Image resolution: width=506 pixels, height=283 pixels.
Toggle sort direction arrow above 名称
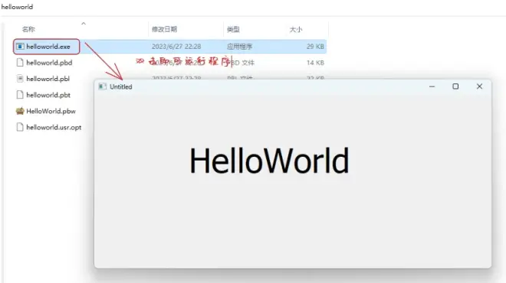[84, 24]
